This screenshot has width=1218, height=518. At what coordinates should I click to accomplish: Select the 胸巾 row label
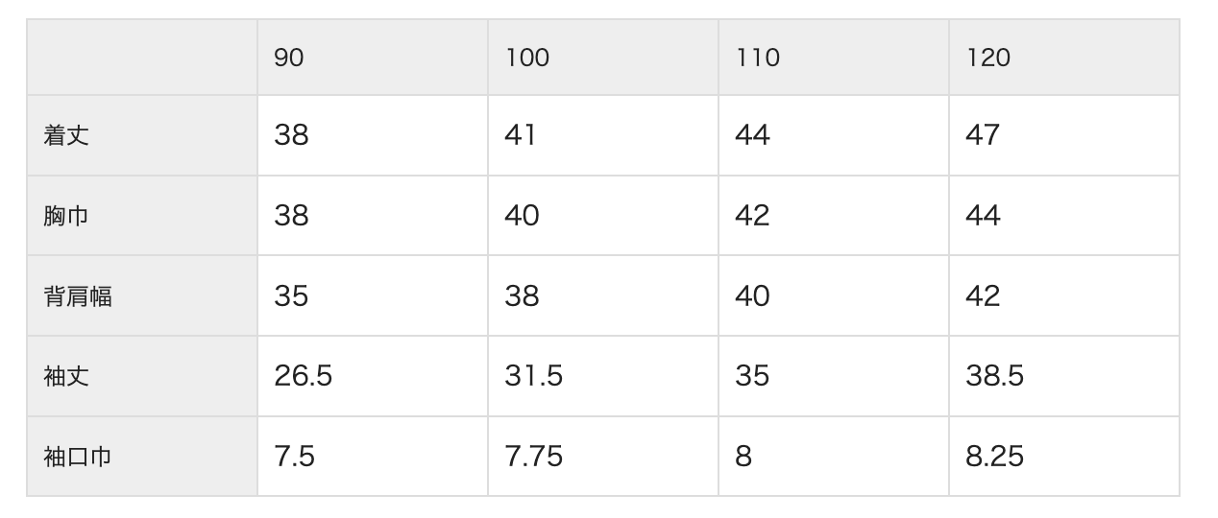point(66,216)
